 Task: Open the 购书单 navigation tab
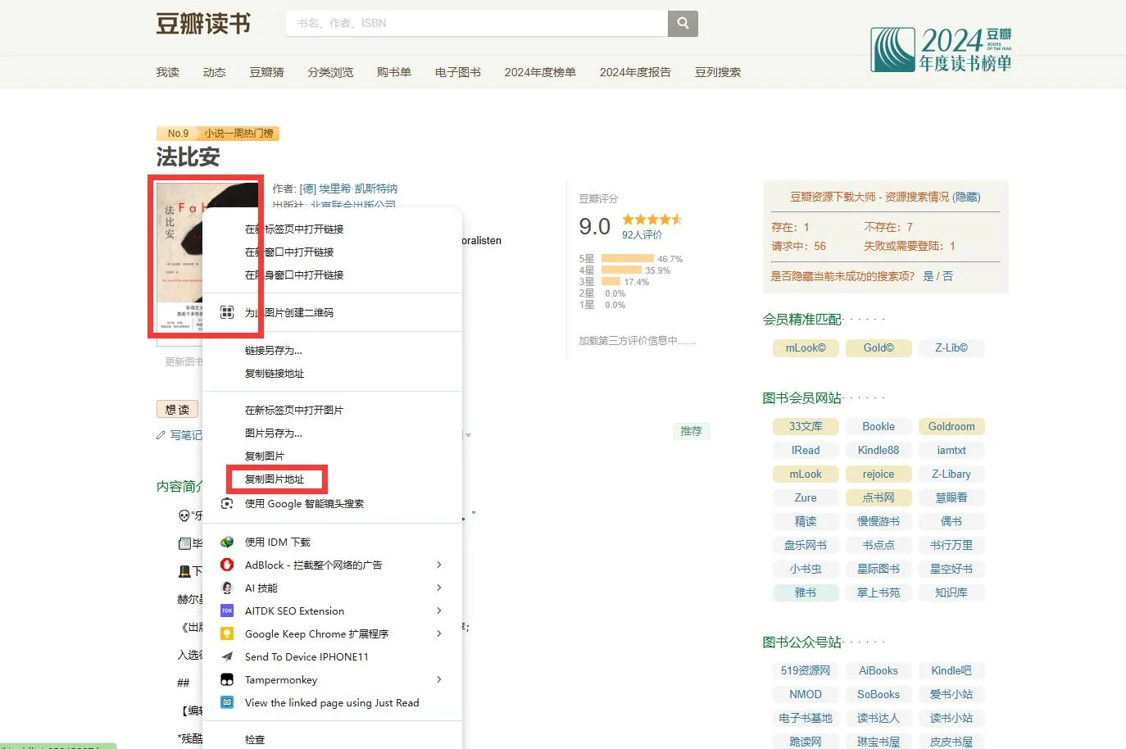click(x=394, y=72)
